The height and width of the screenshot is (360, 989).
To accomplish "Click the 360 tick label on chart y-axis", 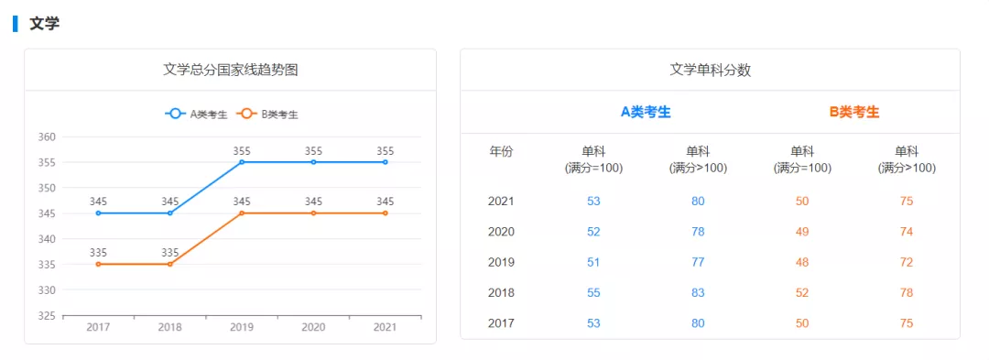I will [48, 136].
